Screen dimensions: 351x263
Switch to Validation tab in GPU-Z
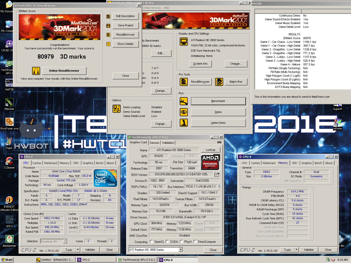coord(168,143)
